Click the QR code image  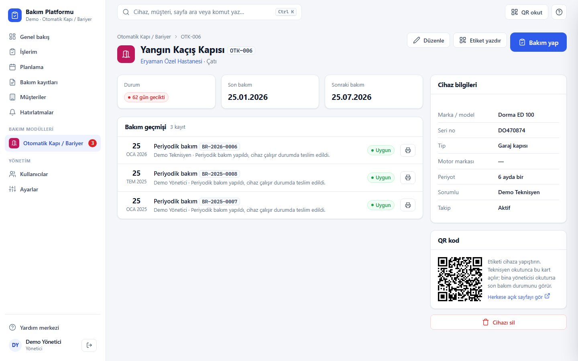[x=460, y=279]
